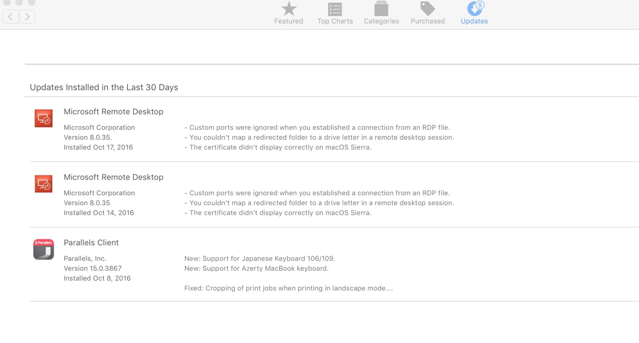This screenshot has height=343, width=639.
Task: Select text 'Installed Oct 17, 2016'
Action: [98, 147]
